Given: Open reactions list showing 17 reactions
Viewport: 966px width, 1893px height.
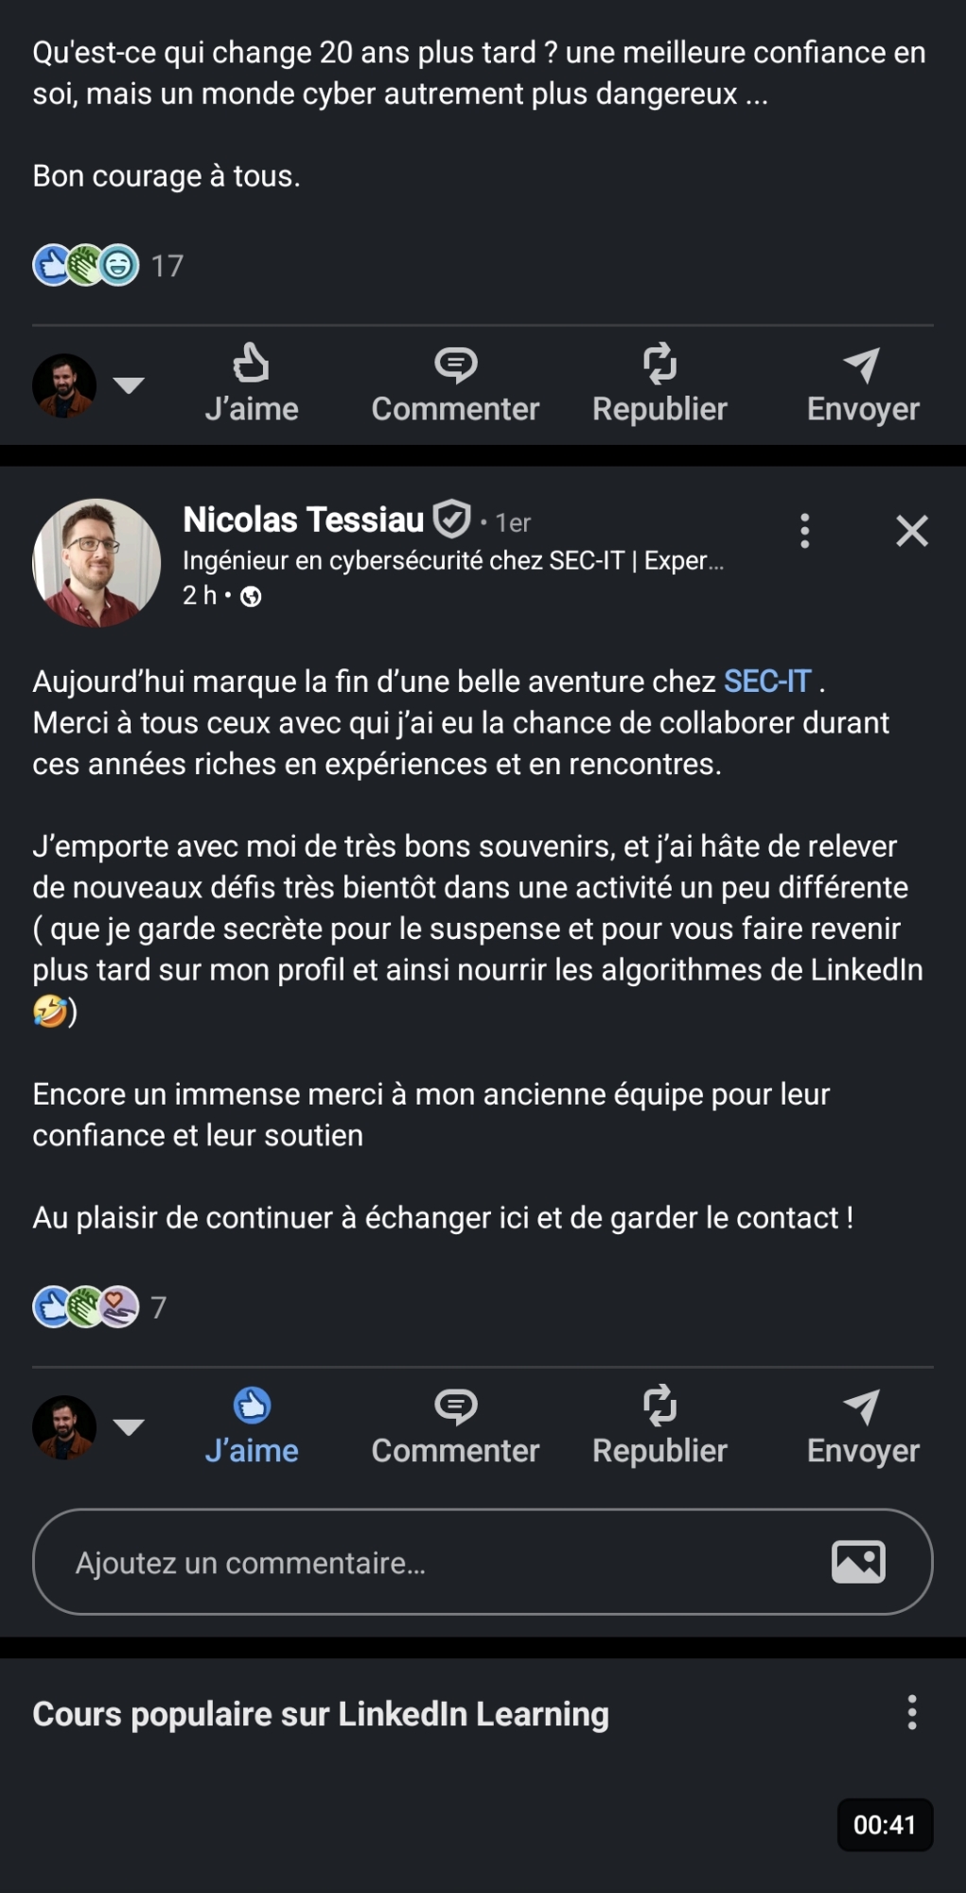Looking at the screenshot, I should (108, 266).
